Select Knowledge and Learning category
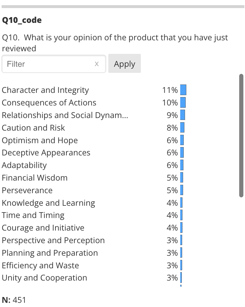Screen dimensions: 245x307 48,203
